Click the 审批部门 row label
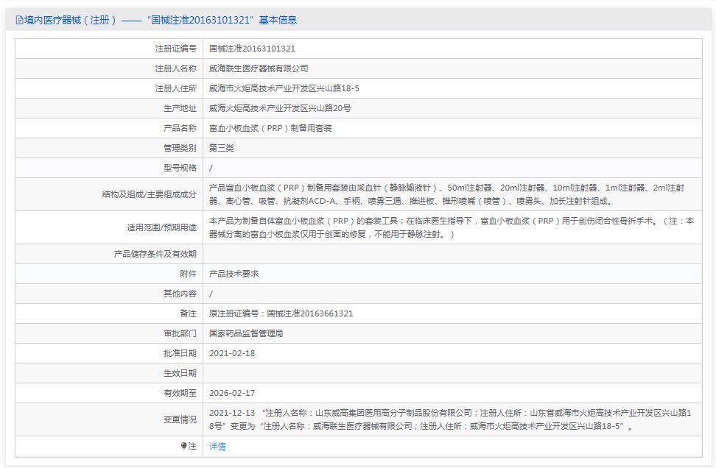716x468 pixels. pyautogui.click(x=180, y=333)
